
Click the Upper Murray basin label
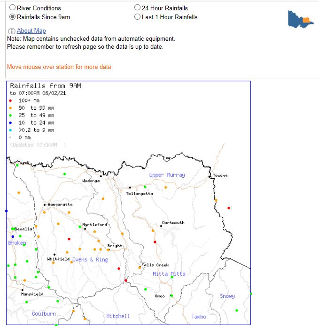167,175
